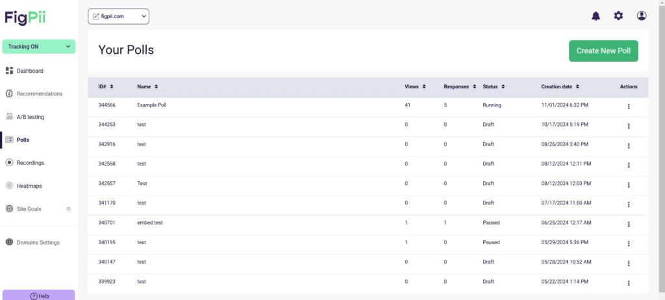Go to Dashboard in sidebar
This screenshot has height=300, width=665.
click(30, 71)
